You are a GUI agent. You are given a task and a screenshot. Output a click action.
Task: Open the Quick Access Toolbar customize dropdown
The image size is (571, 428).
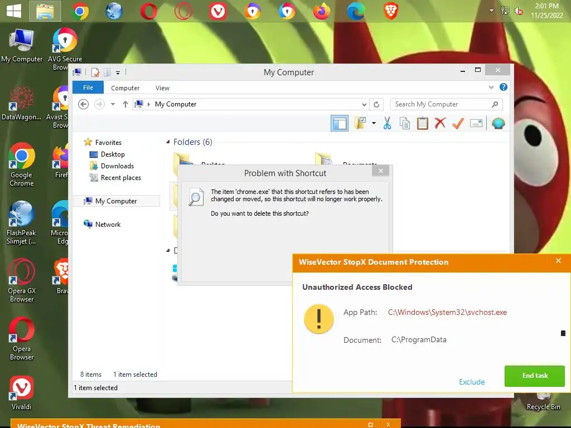pos(118,73)
